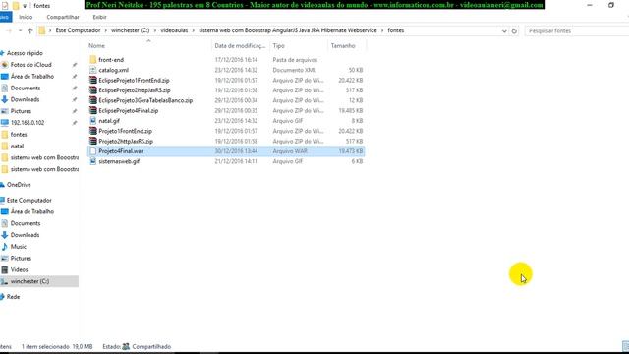
Task: Click the sistemasweb.gif file name
Action: [x=119, y=161]
